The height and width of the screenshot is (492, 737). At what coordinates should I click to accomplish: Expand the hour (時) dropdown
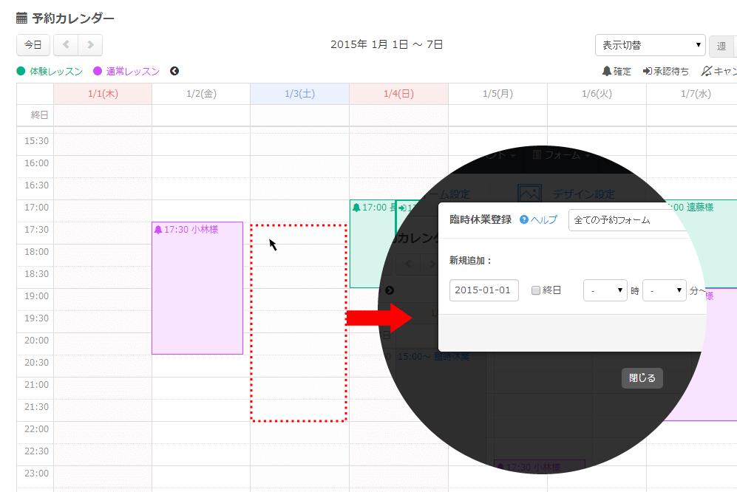tap(605, 290)
